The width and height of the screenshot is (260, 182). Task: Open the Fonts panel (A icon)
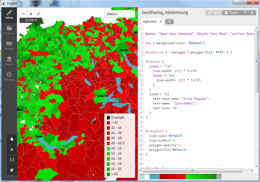pos(12,150)
